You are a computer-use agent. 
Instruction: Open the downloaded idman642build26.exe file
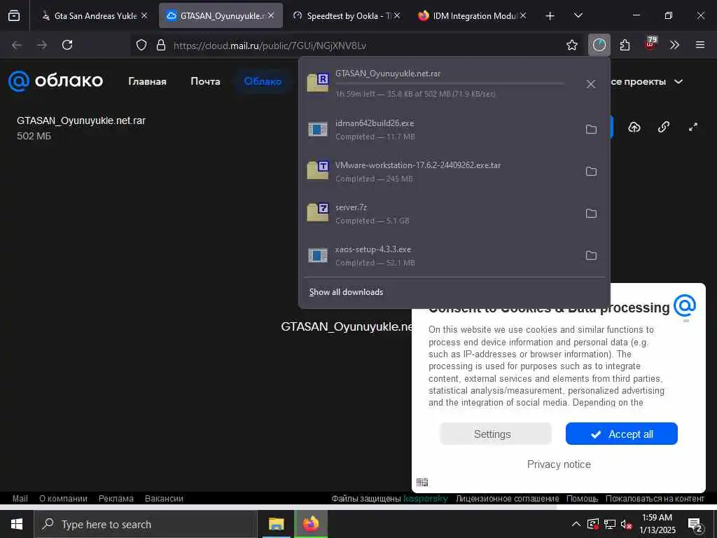click(x=439, y=130)
